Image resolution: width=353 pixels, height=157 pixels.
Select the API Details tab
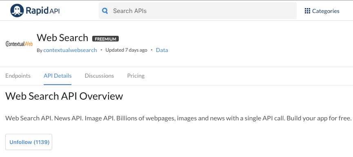58,76
